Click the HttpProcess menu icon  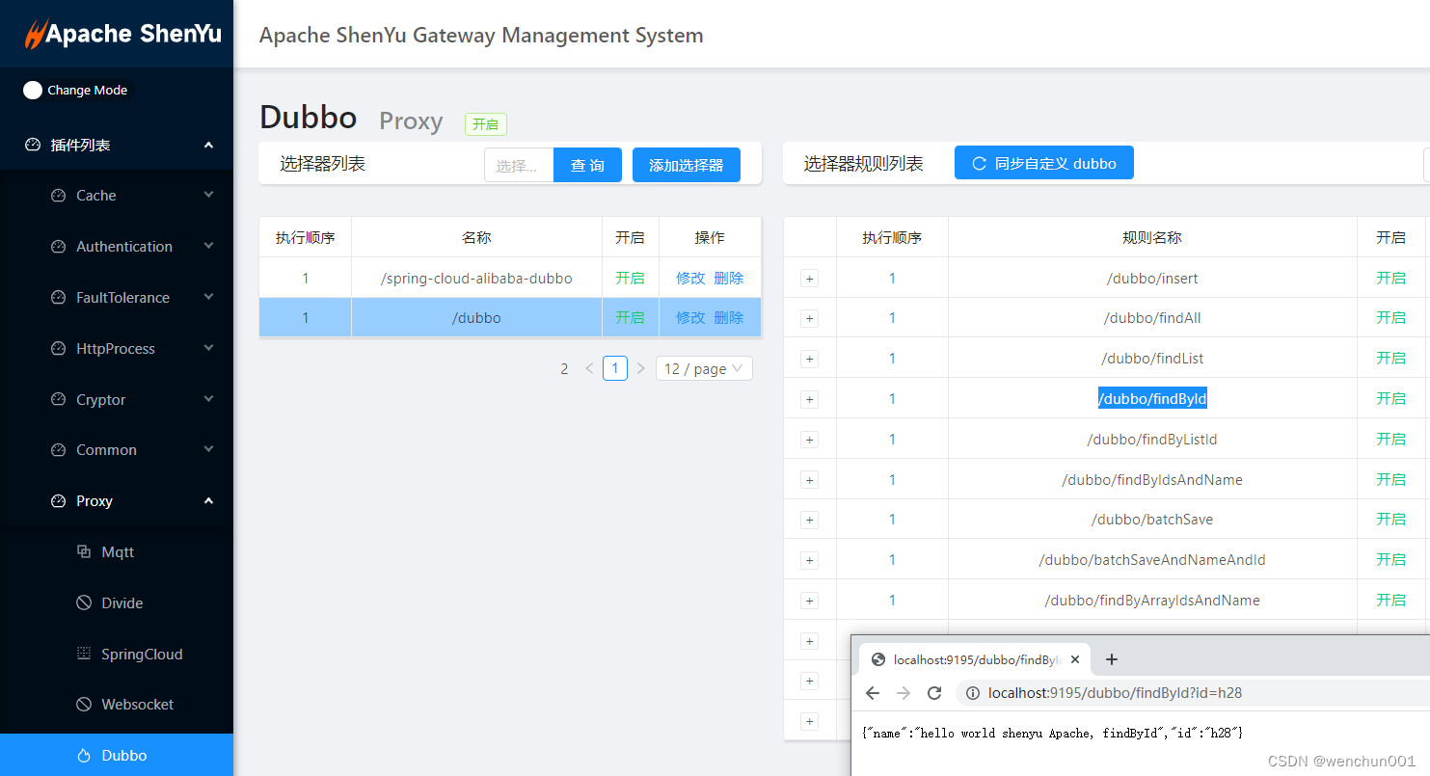click(x=58, y=349)
